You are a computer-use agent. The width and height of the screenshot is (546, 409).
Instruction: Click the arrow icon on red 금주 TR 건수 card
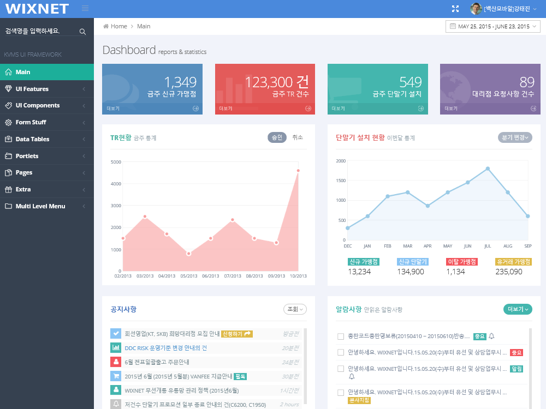pos(308,109)
